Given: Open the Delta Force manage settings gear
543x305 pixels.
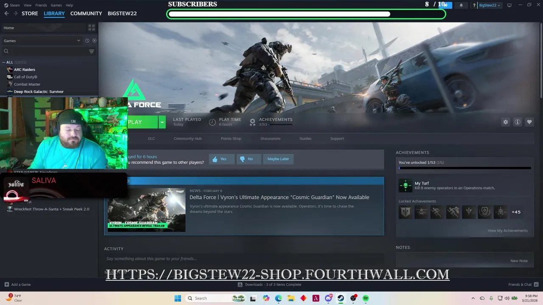Looking at the screenshot, I should pos(505,122).
